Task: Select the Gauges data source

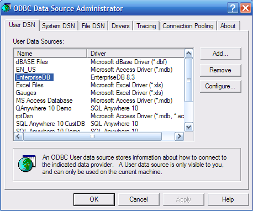Action: coord(26,93)
